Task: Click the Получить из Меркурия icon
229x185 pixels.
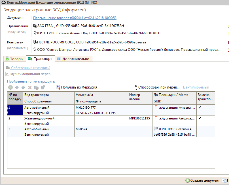Action: [58, 87]
